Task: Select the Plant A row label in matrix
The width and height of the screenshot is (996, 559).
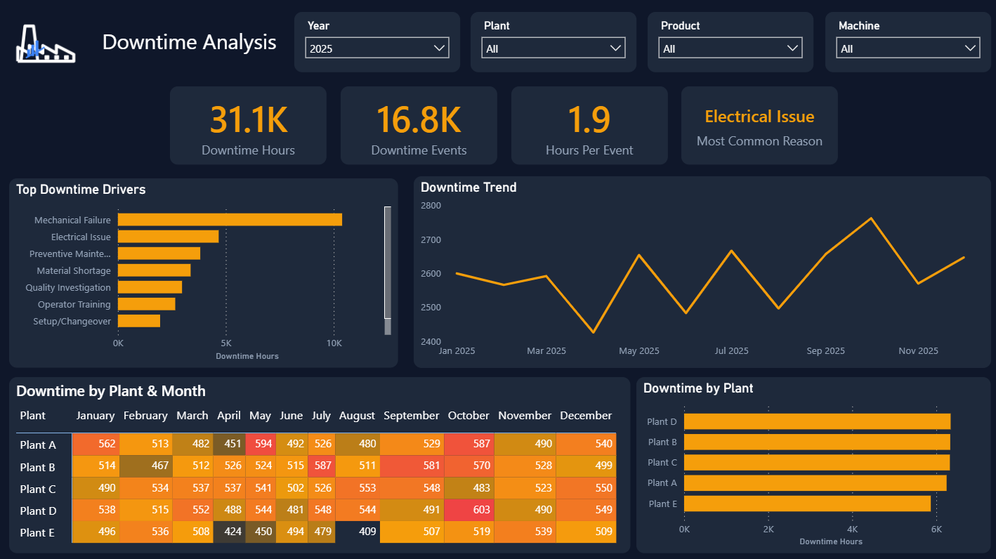Action: point(38,445)
